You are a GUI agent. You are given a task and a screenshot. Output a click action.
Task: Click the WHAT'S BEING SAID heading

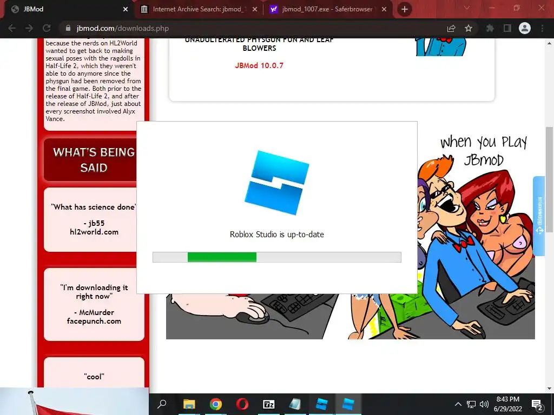point(94,159)
